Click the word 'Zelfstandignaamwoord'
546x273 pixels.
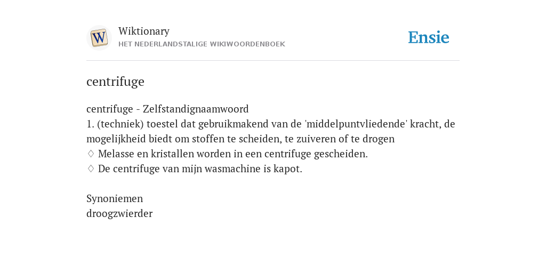[196, 109]
